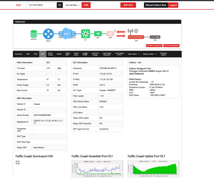This screenshot has width=214, height=178.
Task: Click the green OLT node icon
Action: tap(86, 34)
